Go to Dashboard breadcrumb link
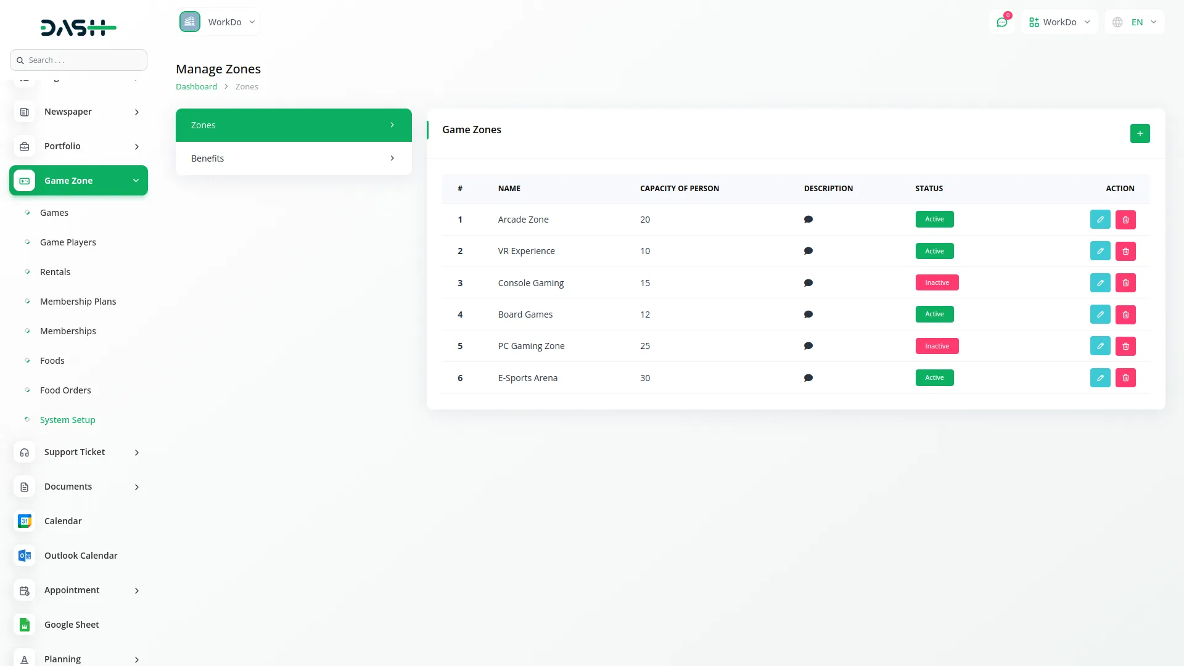 pos(196,87)
